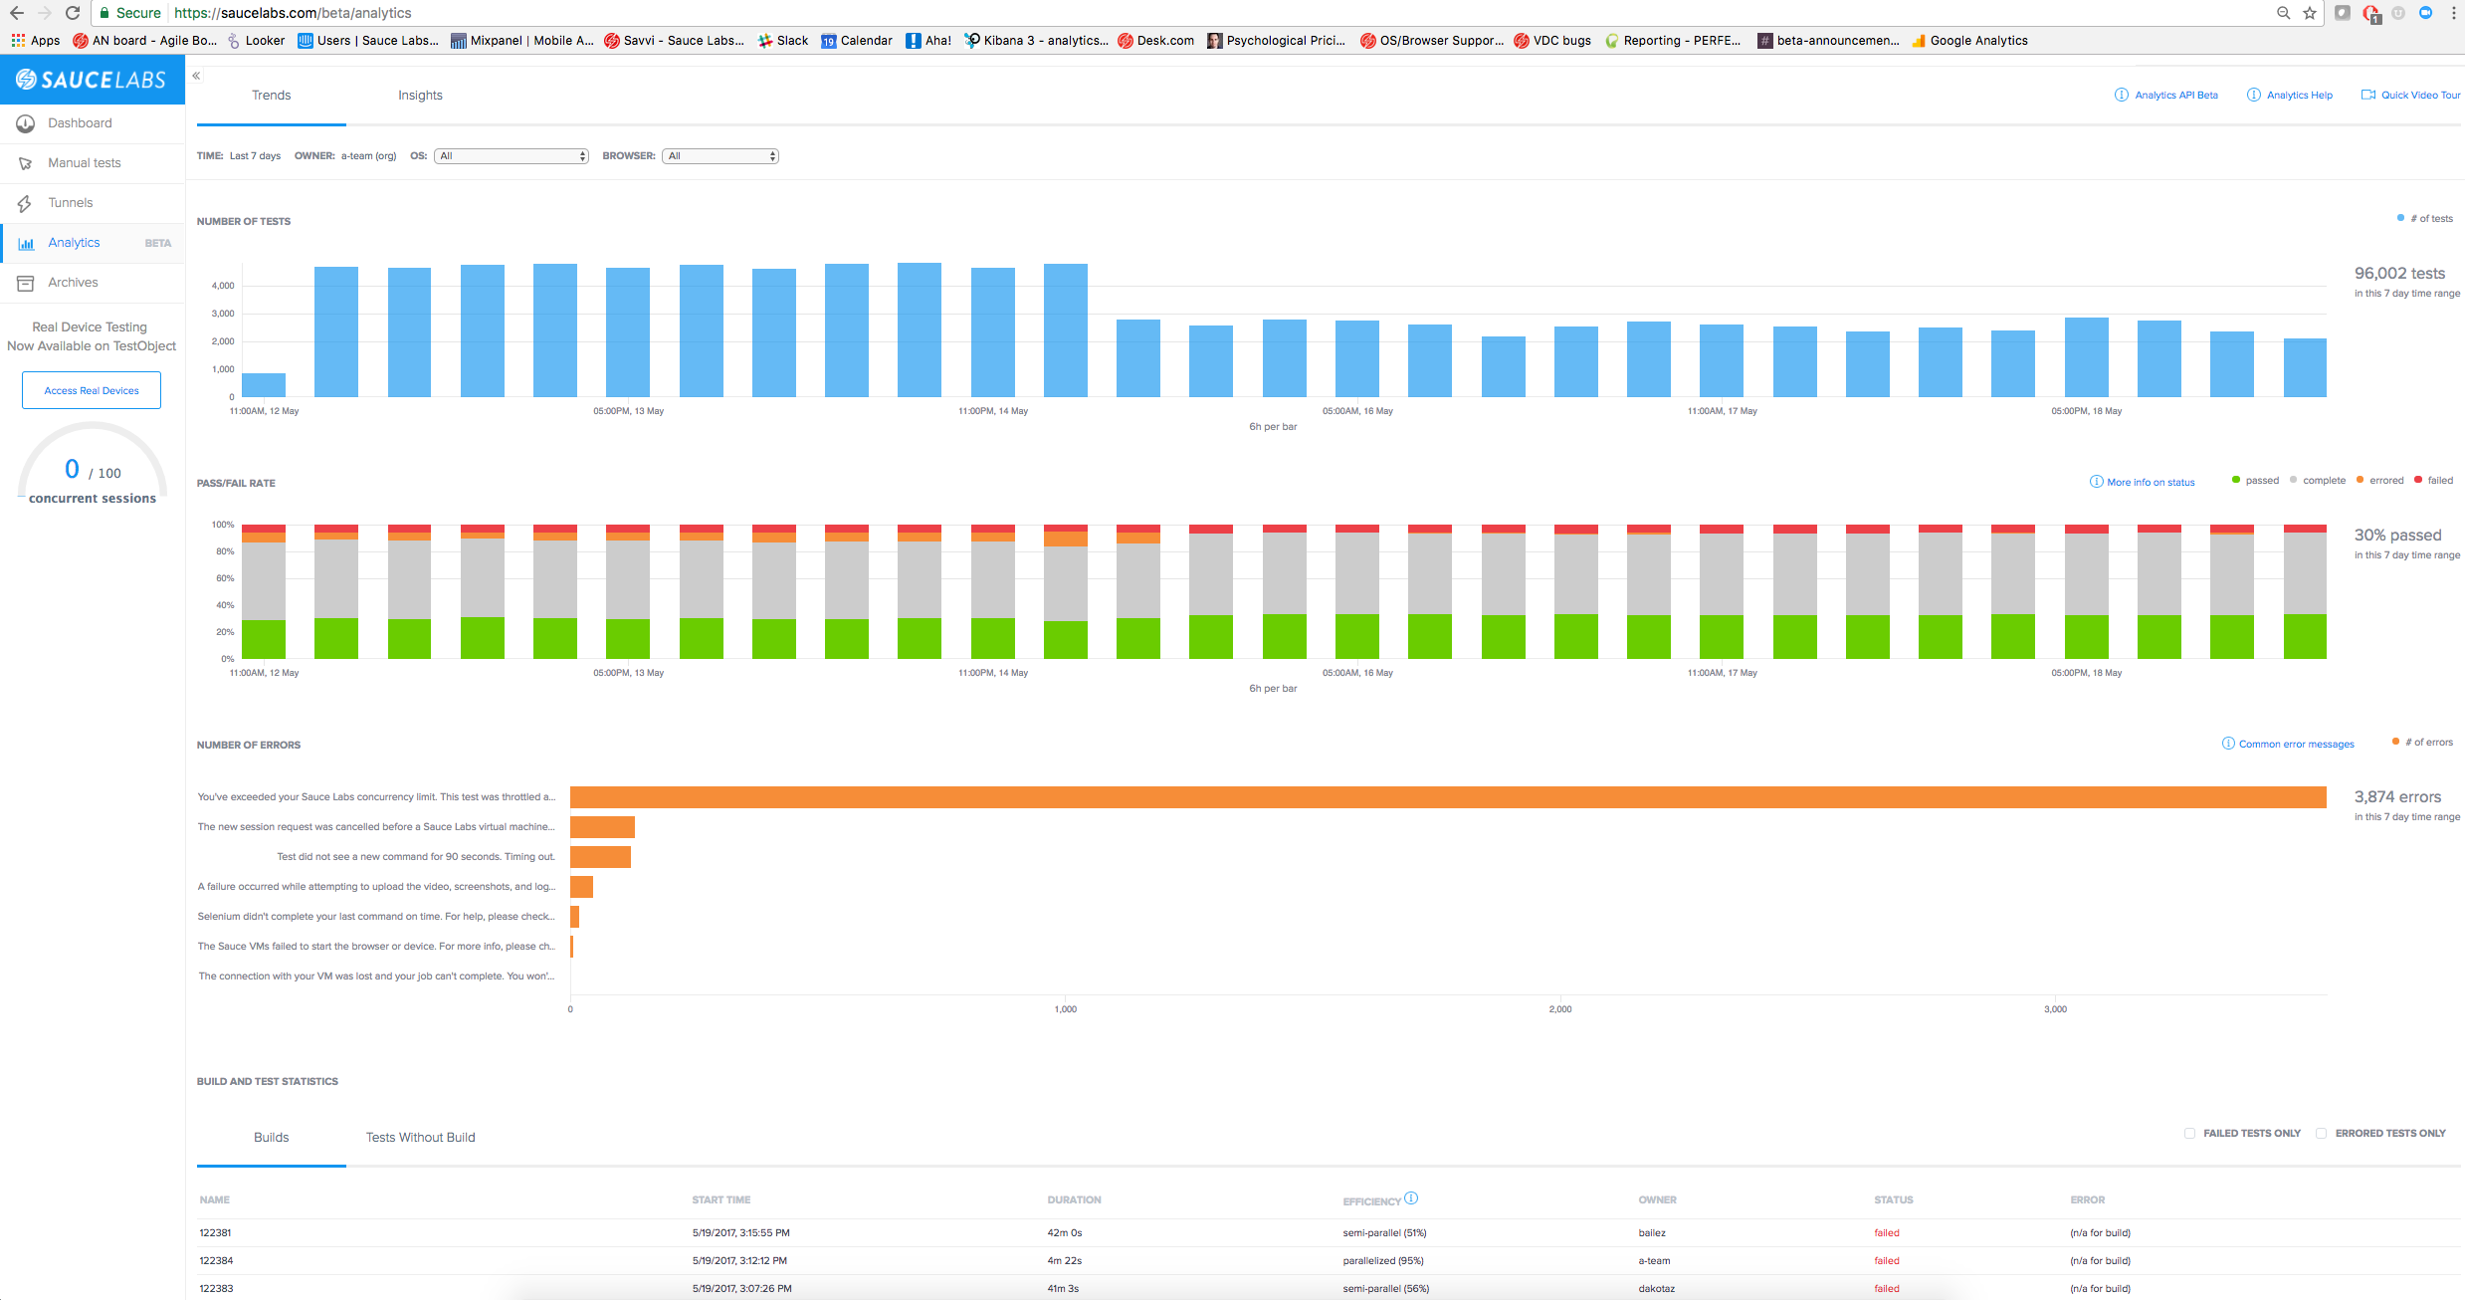Image resolution: width=2465 pixels, height=1300 pixels.
Task: Open the OS filter dropdown
Action: pyautogui.click(x=512, y=156)
